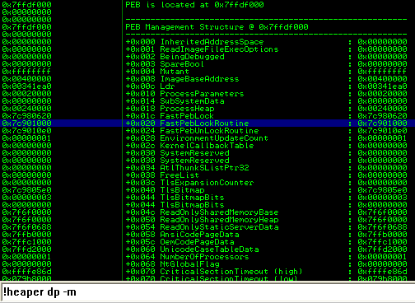Select the 'PEB is located at 0x7ffdf000' line

tap(194, 5)
